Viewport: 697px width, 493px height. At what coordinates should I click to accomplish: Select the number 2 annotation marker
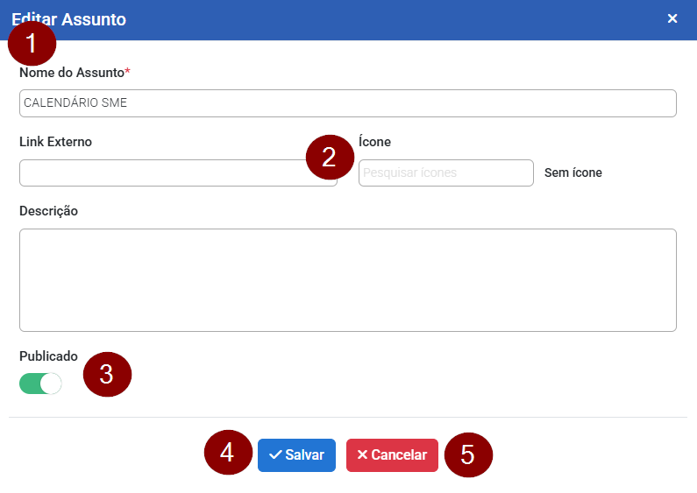tap(329, 157)
